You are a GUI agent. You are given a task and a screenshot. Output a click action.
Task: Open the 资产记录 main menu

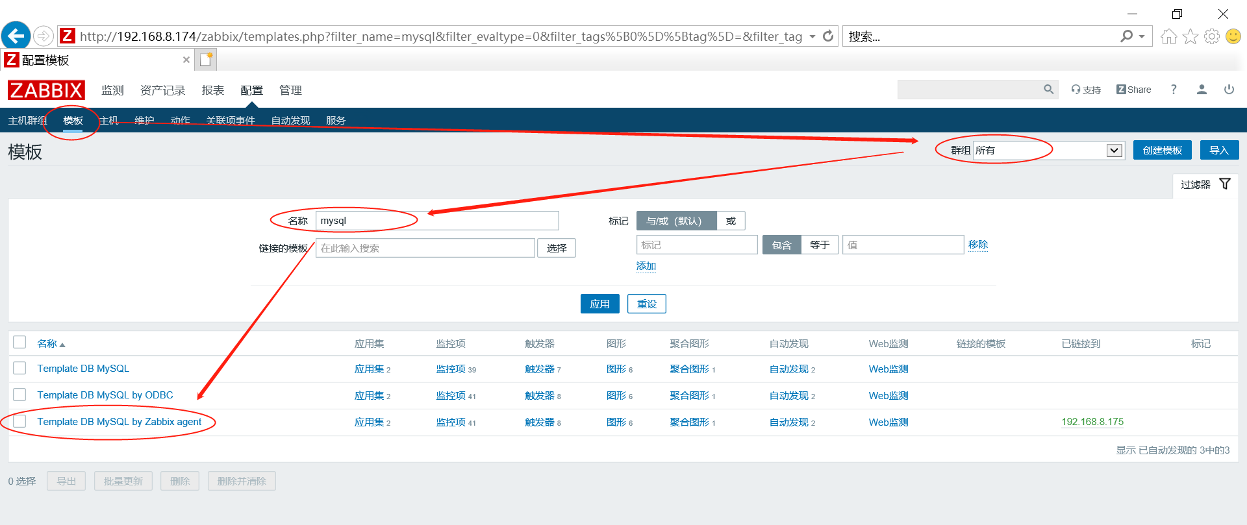[x=163, y=90]
